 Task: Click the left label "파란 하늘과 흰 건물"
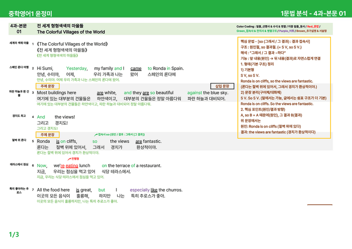(19, 94)
